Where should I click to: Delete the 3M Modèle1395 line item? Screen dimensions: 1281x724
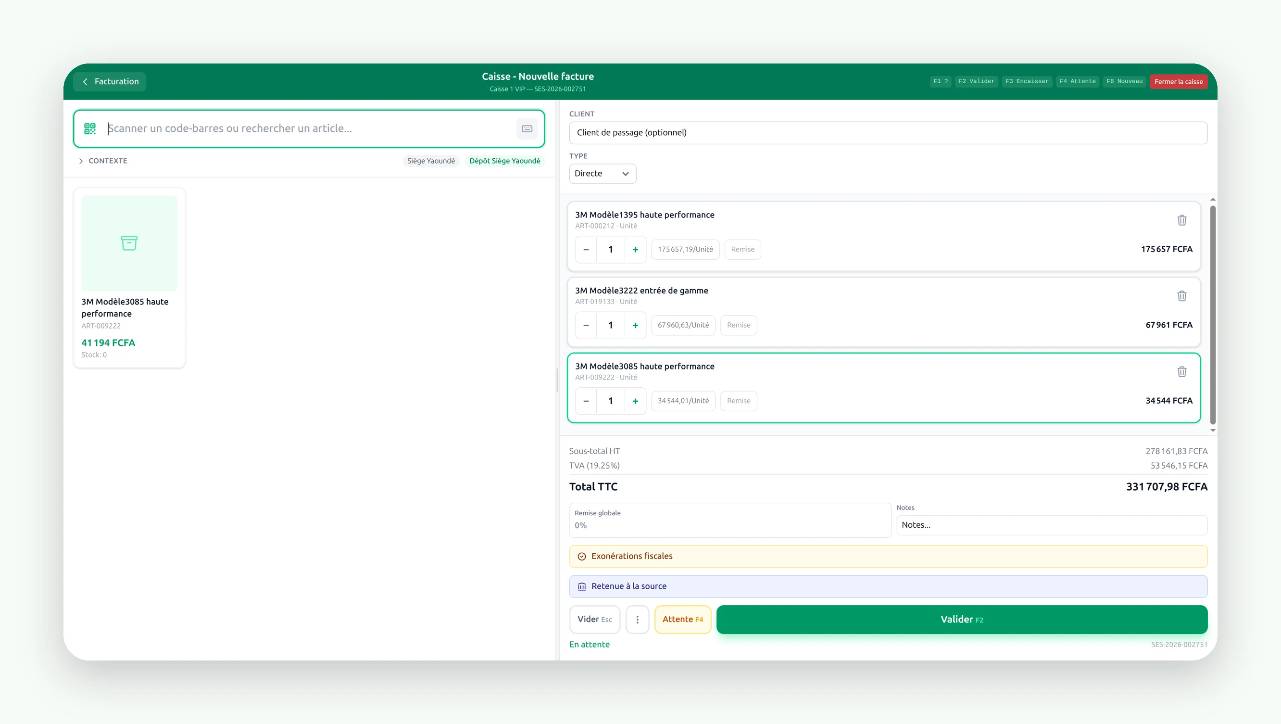tap(1181, 220)
